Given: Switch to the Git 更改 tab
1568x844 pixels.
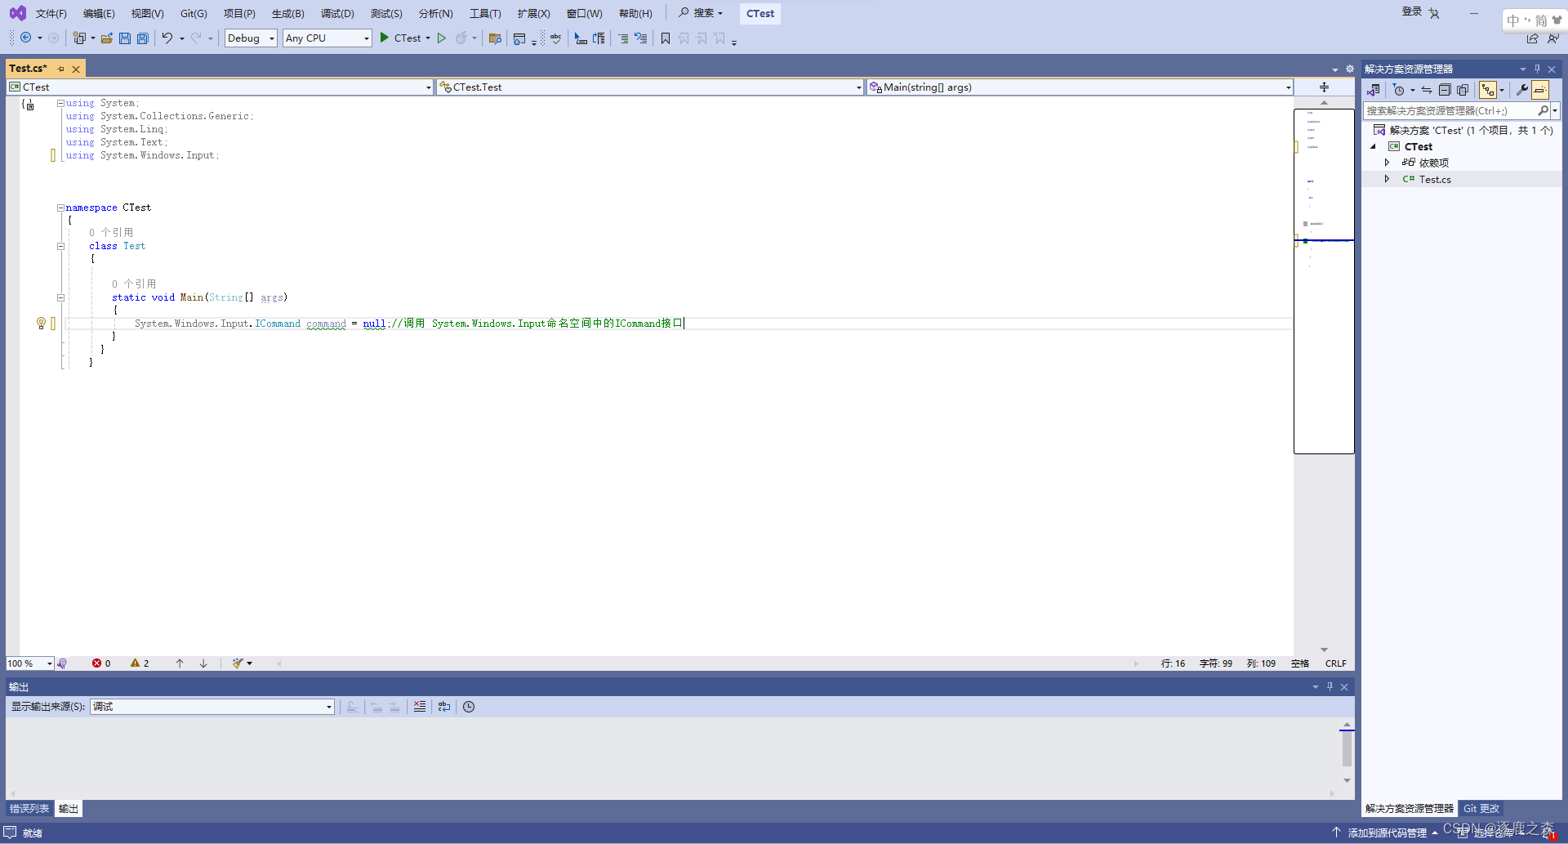Looking at the screenshot, I should [1481, 809].
